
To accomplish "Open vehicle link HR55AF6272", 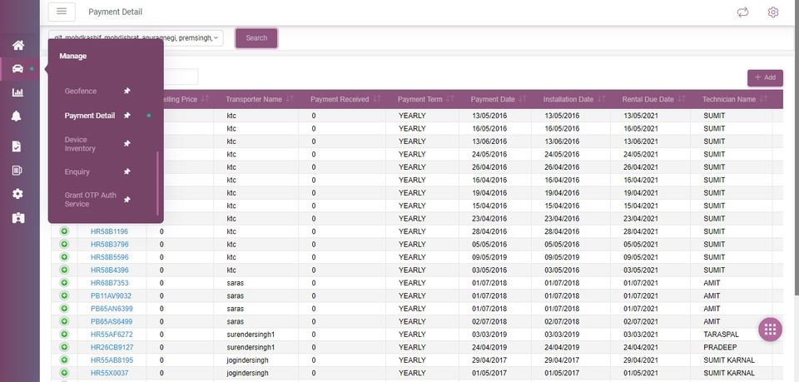I will click(x=112, y=334).
